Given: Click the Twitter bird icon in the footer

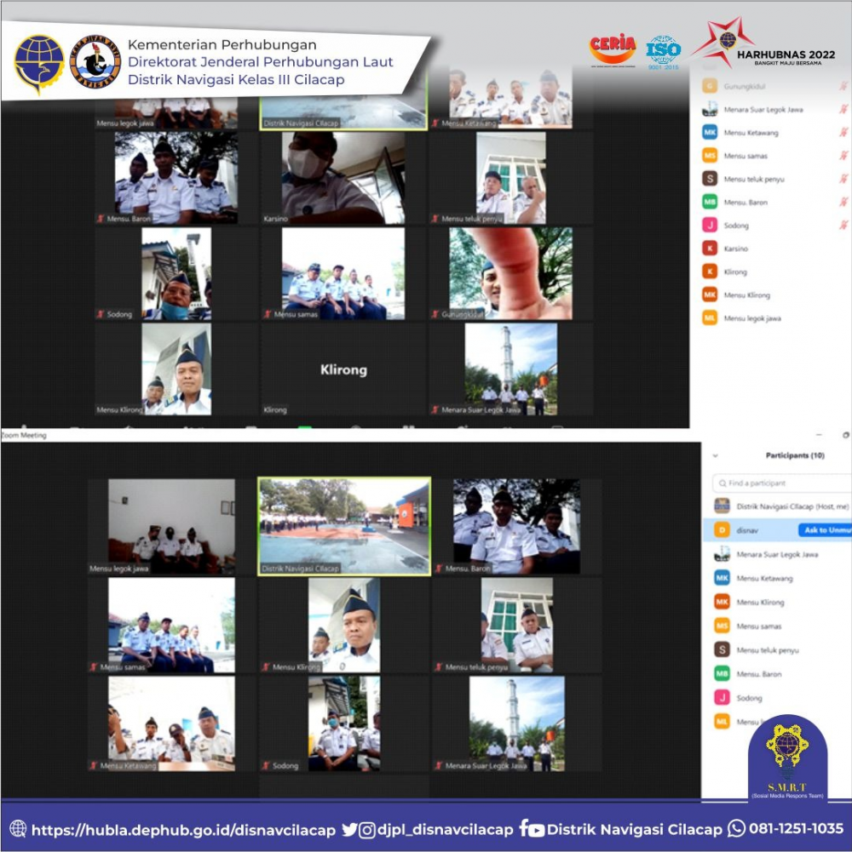Looking at the screenshot, I should tap(349, 830).
